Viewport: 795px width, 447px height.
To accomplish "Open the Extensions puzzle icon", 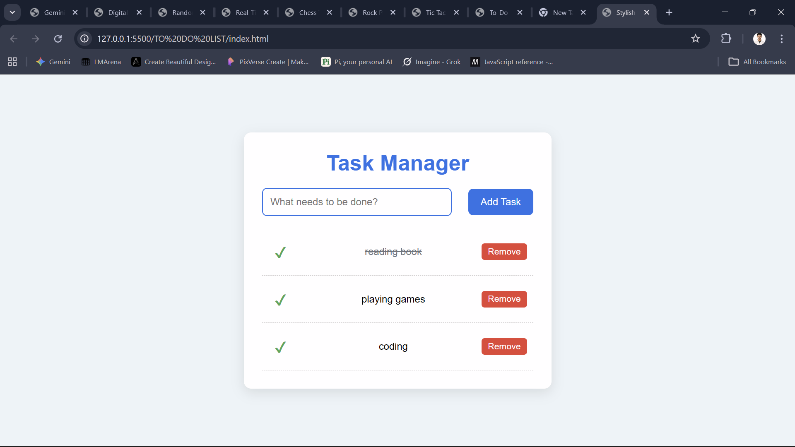I will pos(726,38).
